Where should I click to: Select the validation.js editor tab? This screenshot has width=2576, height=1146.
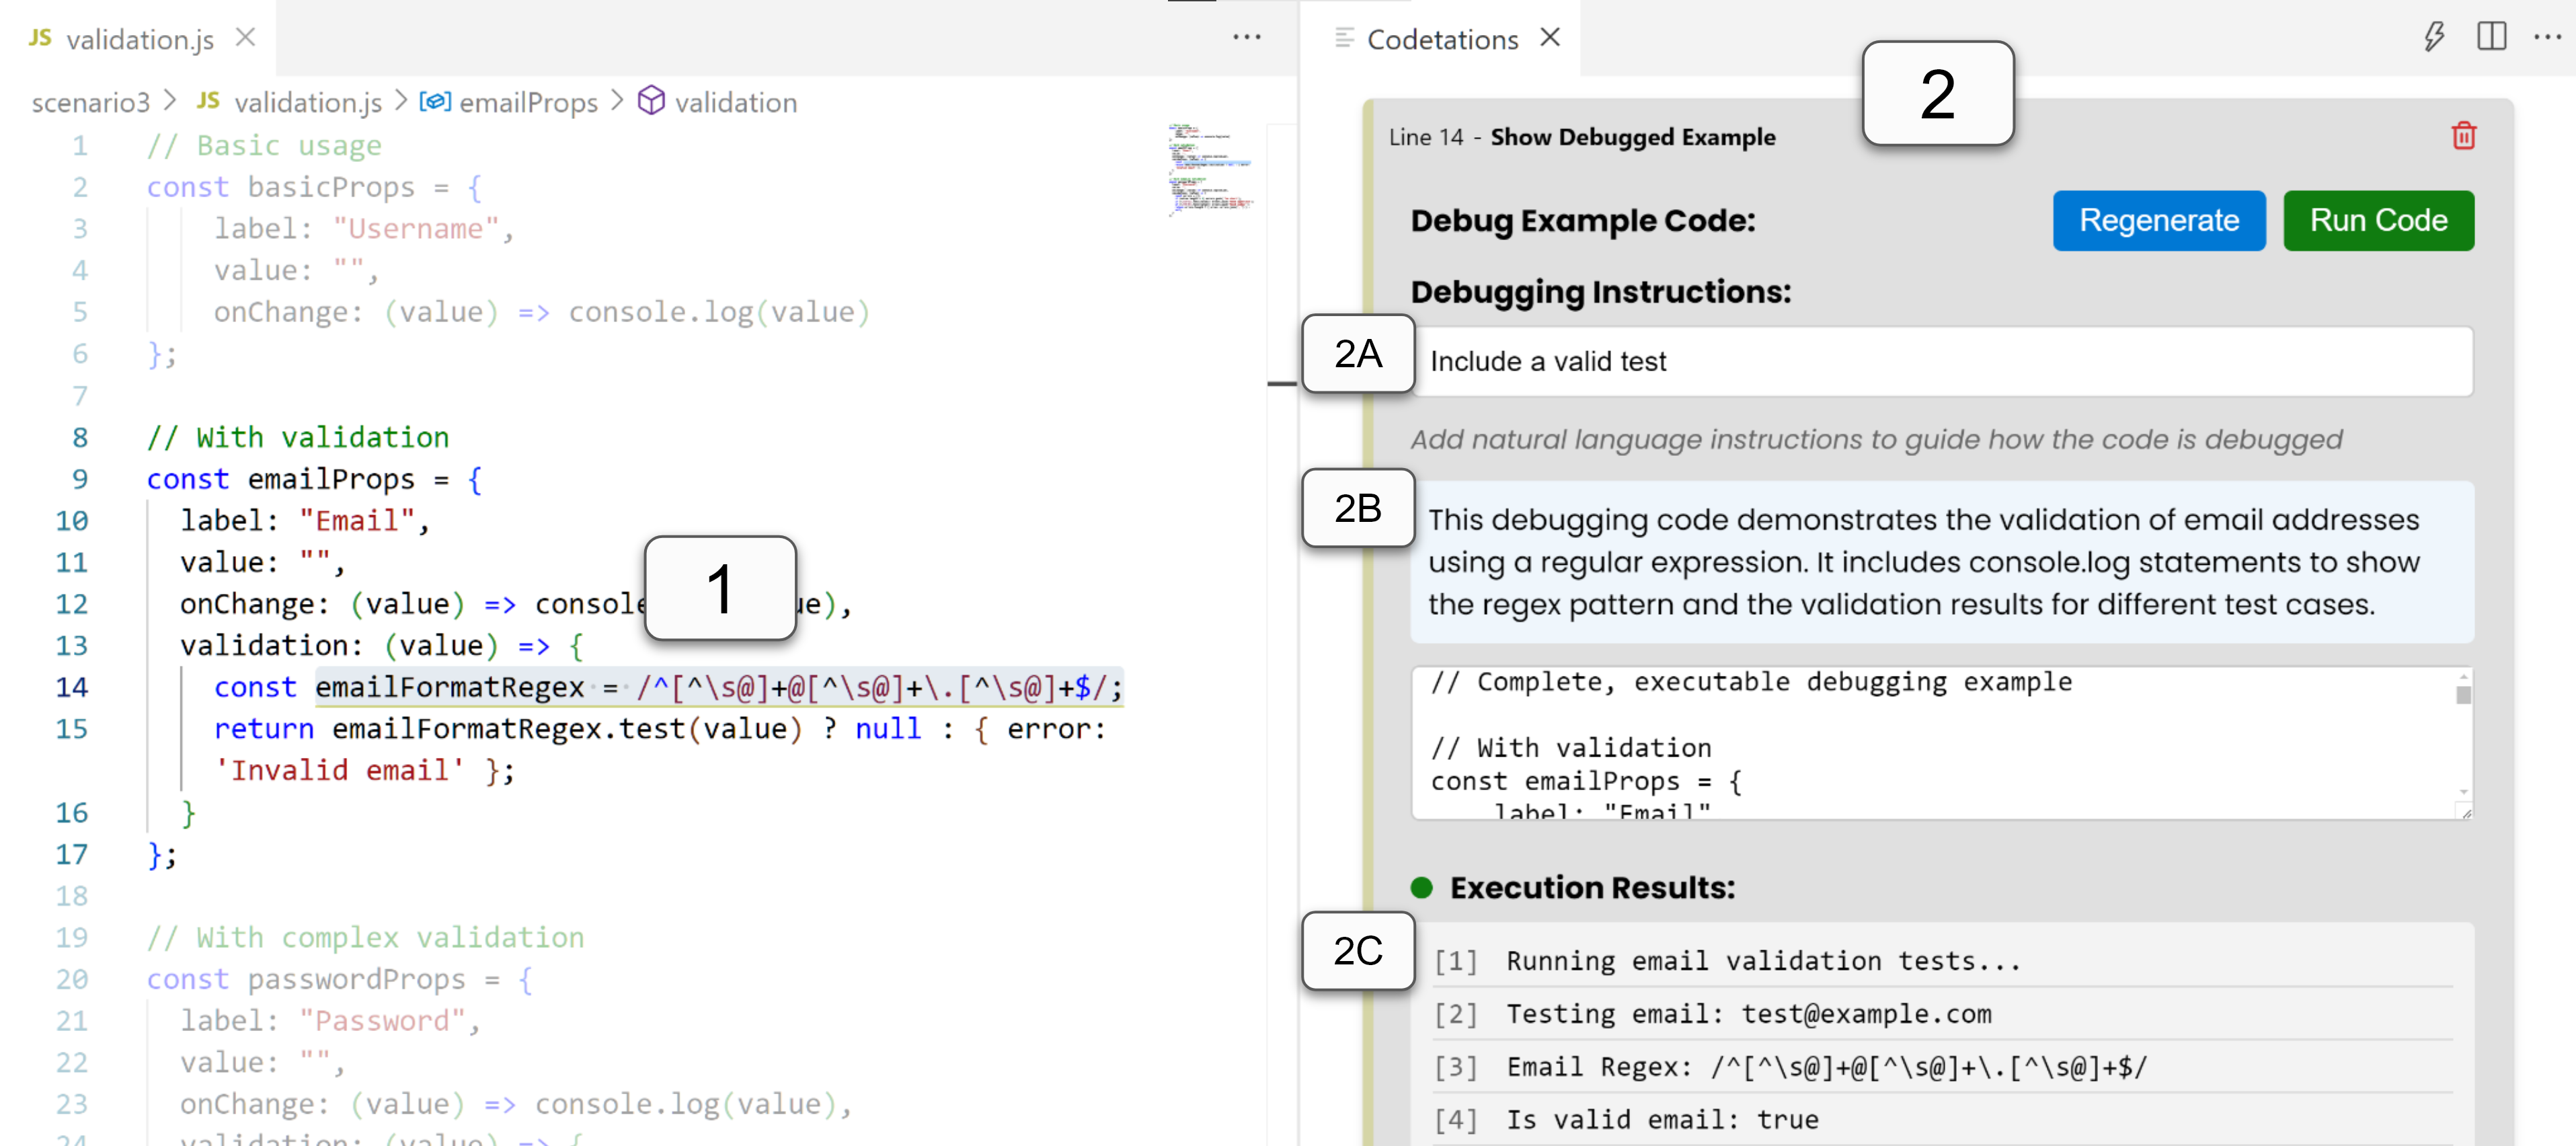(139, 40)
